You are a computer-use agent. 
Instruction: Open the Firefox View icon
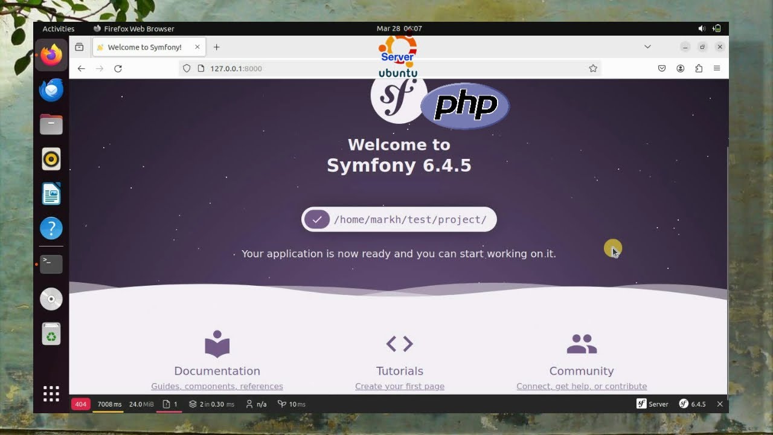79,47
